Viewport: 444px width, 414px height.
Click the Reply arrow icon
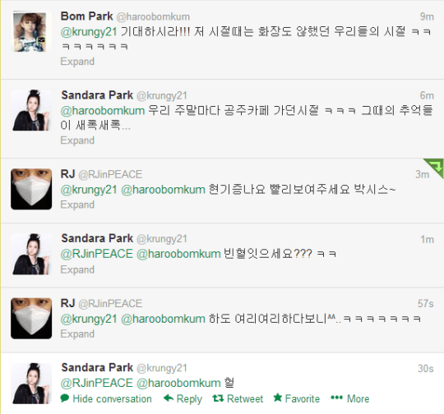(169, 398)
